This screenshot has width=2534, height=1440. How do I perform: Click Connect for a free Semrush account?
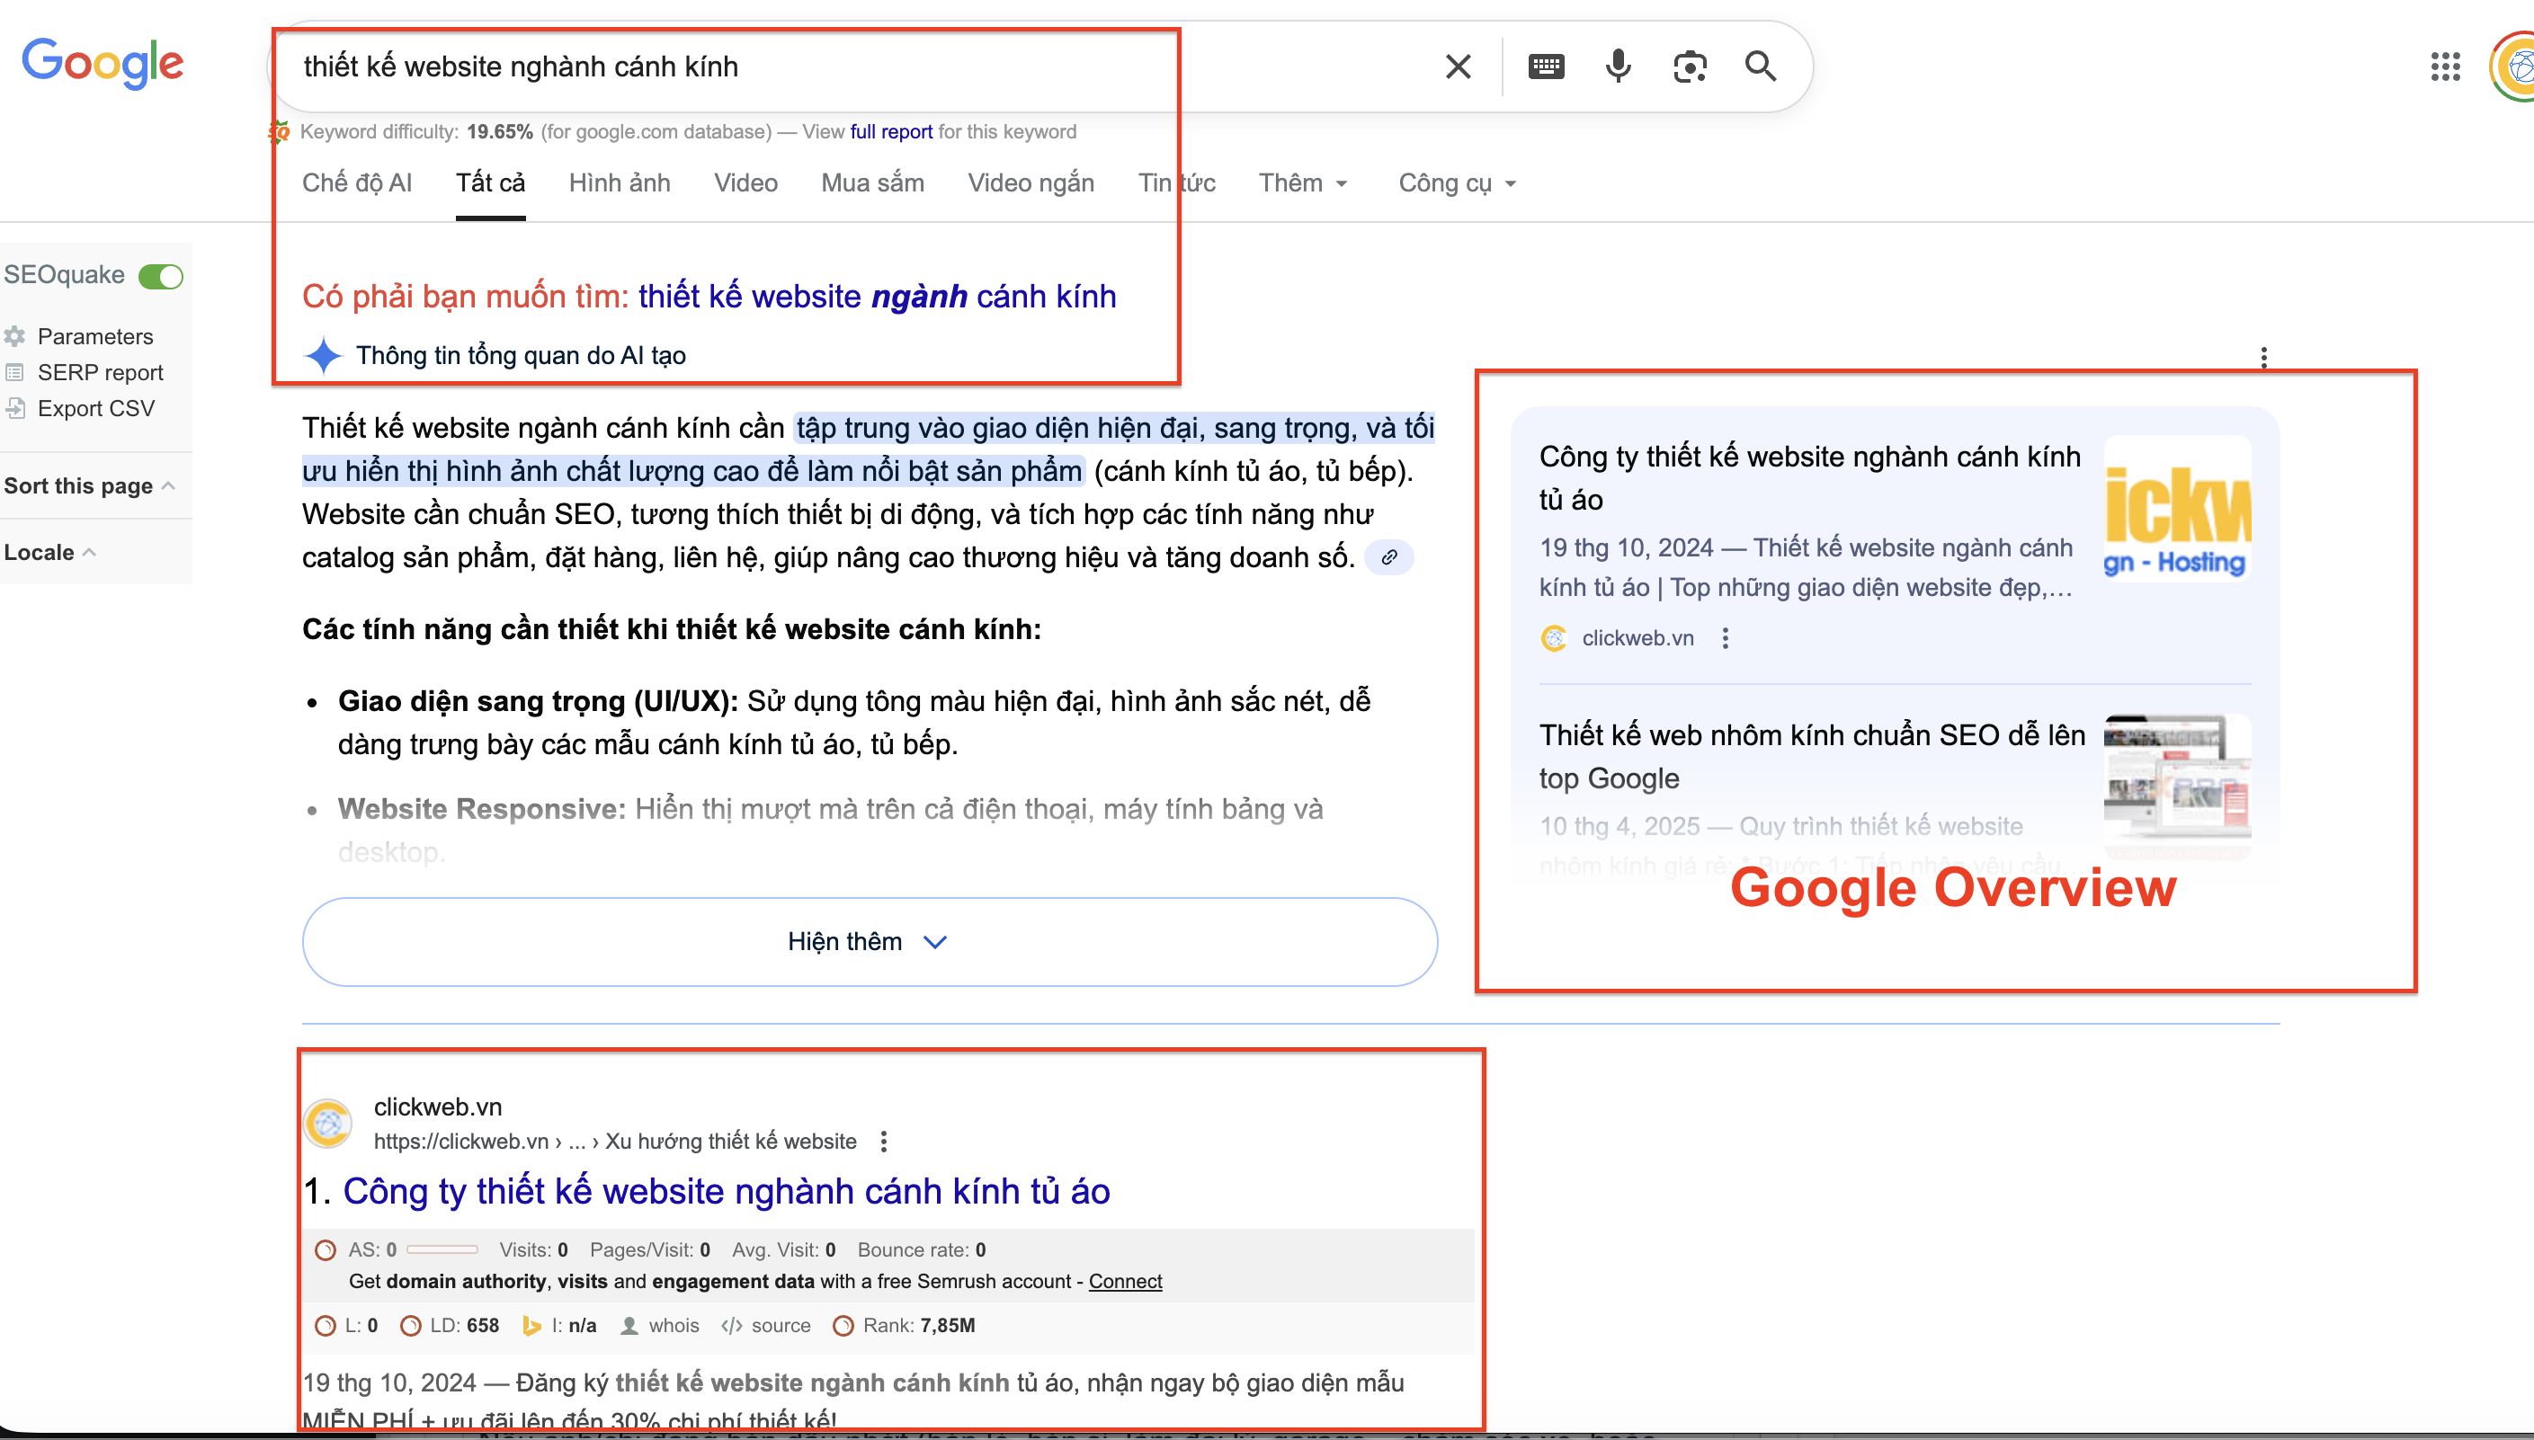tap(1125, 1281)
